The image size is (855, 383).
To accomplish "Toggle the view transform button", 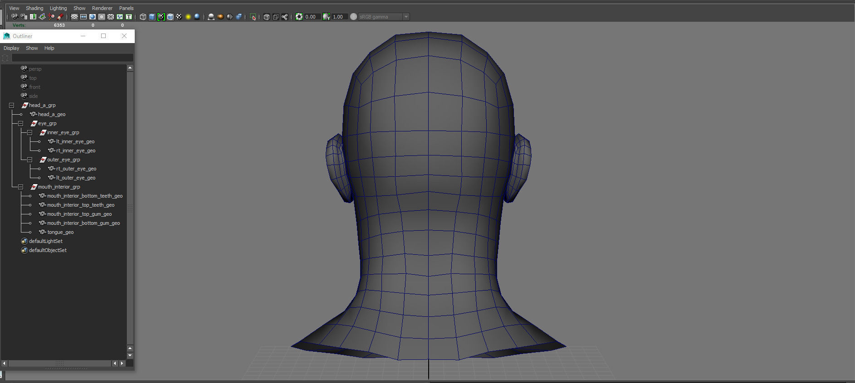I will [354, 17].
